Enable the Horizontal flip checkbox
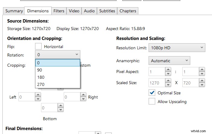 pos(38,47)
